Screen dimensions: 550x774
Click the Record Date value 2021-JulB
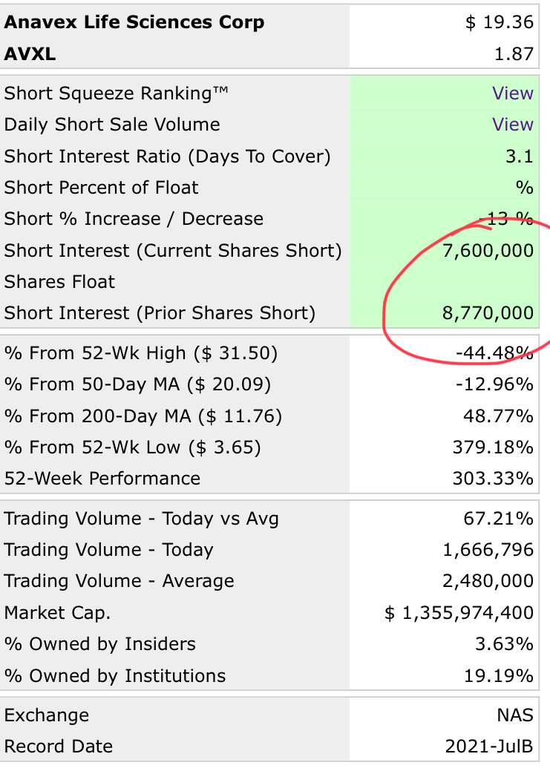click(489, 747)
